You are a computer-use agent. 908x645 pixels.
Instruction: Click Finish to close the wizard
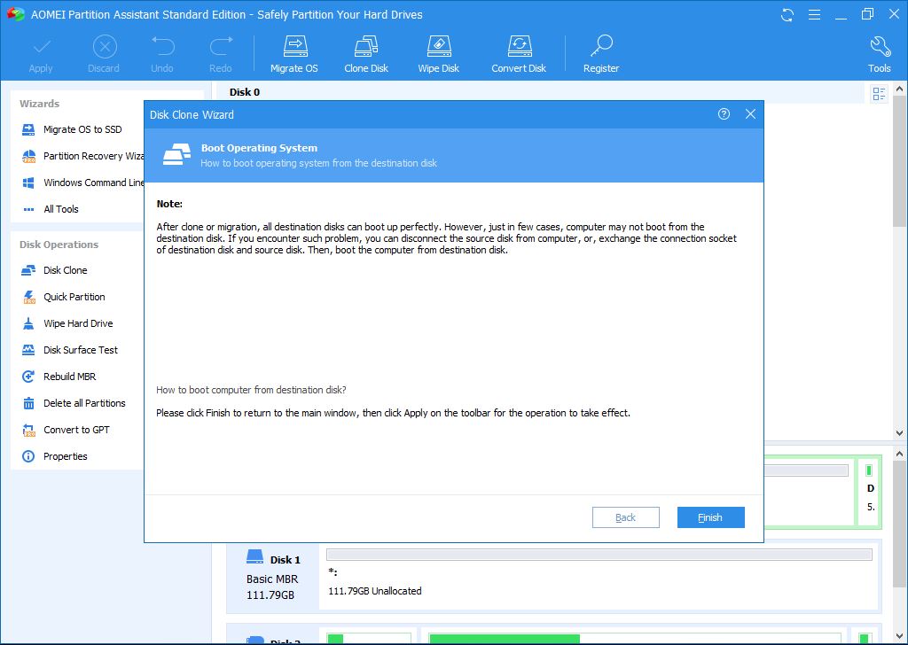[x=710, y=517]
